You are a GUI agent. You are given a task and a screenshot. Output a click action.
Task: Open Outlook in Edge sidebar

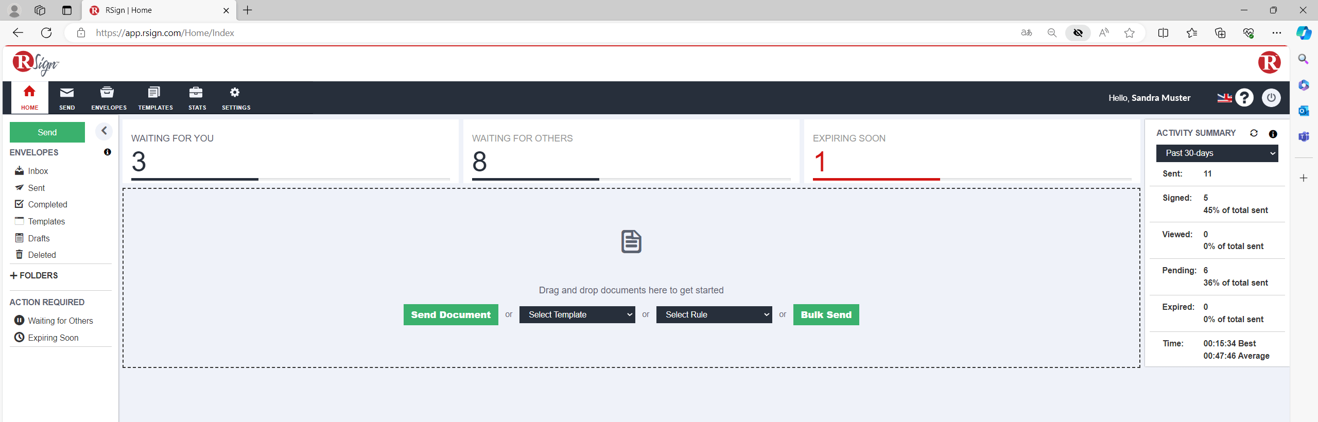1304,111
